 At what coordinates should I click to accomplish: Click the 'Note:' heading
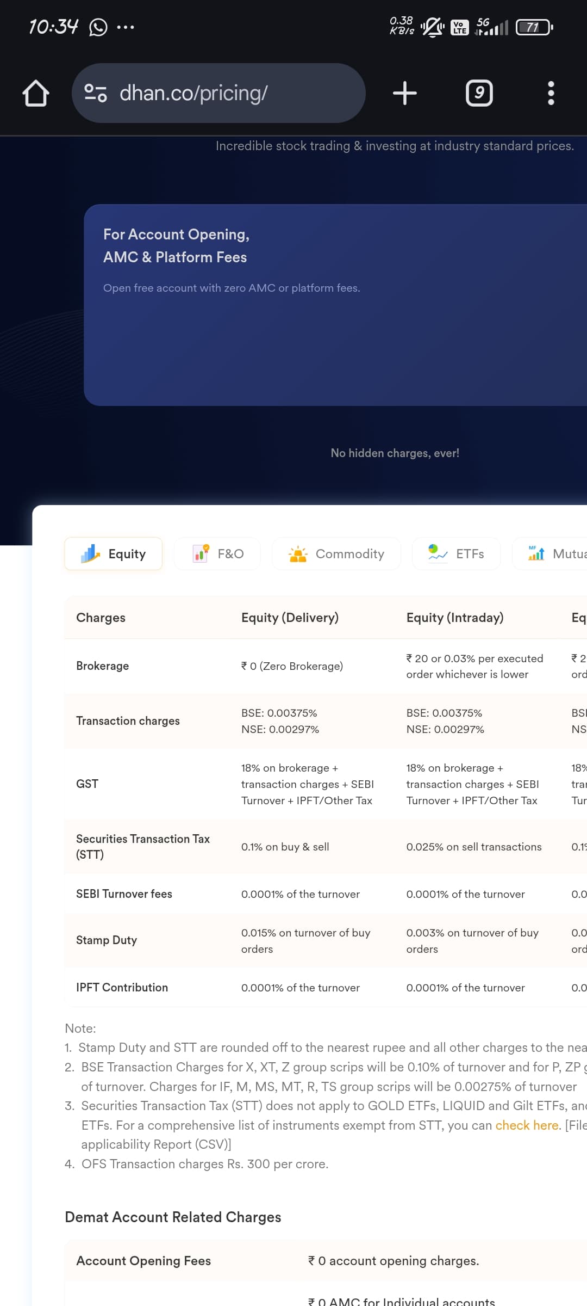80,1028
